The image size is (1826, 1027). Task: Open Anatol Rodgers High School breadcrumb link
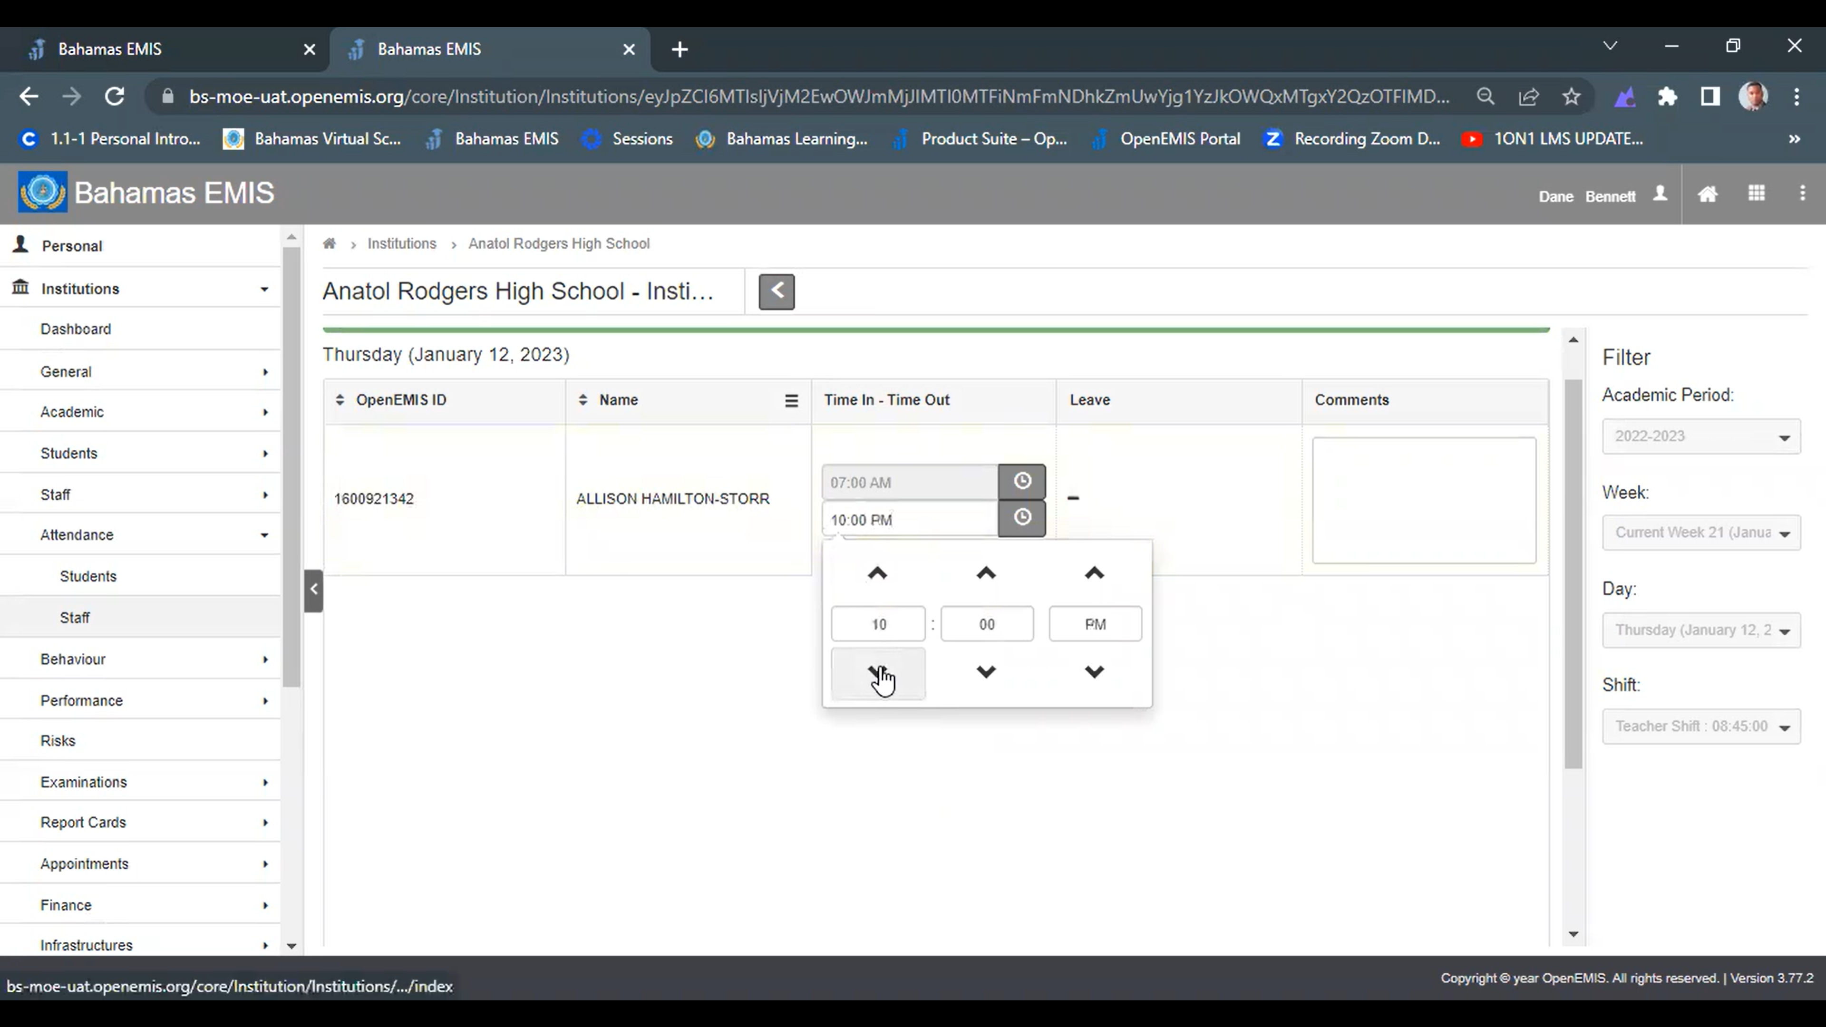(559, 244)
